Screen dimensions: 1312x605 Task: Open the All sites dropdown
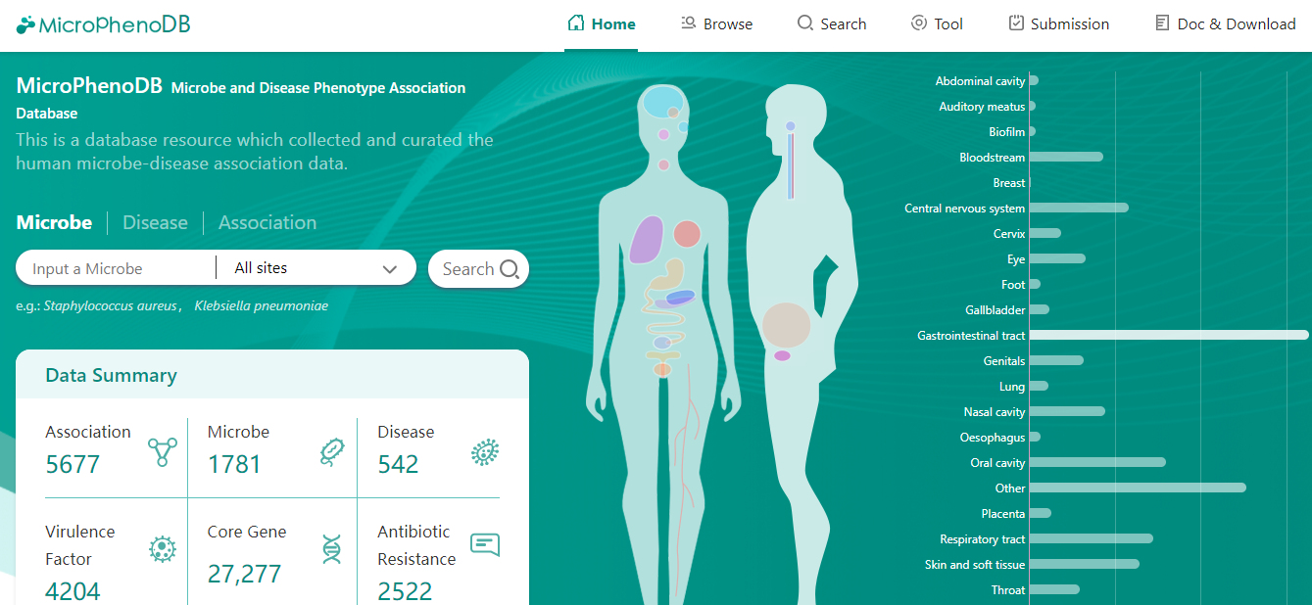click(316, 268)
